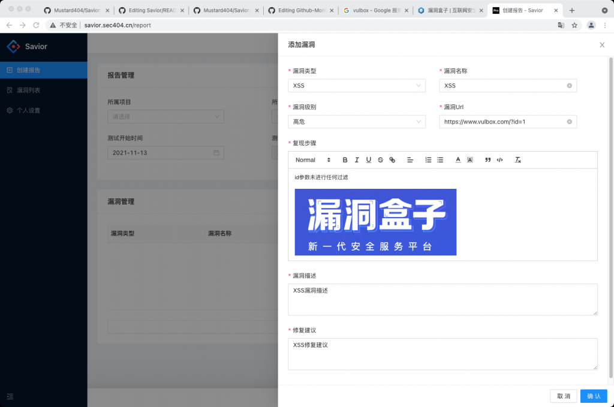Apply italic formatting to the text
Viewport: 614px width, 407px height.
pyautogui.click(x=357, y=159)
